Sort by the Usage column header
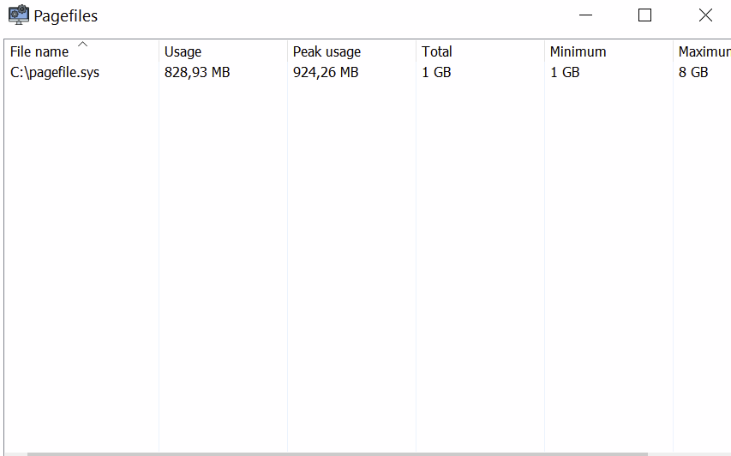Viewport: 731px width, 456px height. [x=183, y=52]
